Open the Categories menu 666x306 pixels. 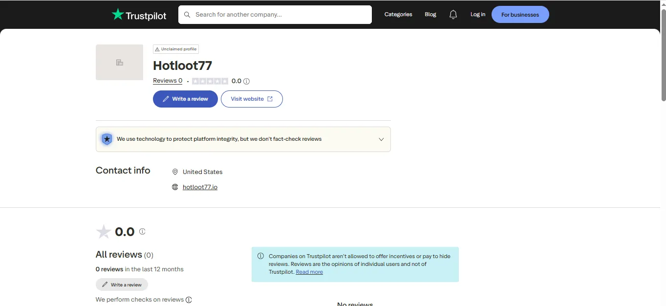[398, 15]
